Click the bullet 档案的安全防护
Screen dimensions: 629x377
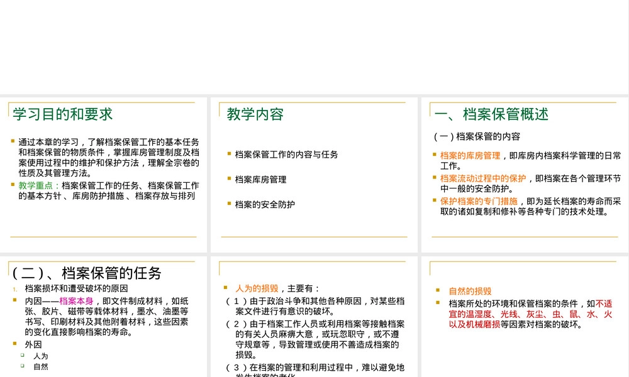[265, 204]
